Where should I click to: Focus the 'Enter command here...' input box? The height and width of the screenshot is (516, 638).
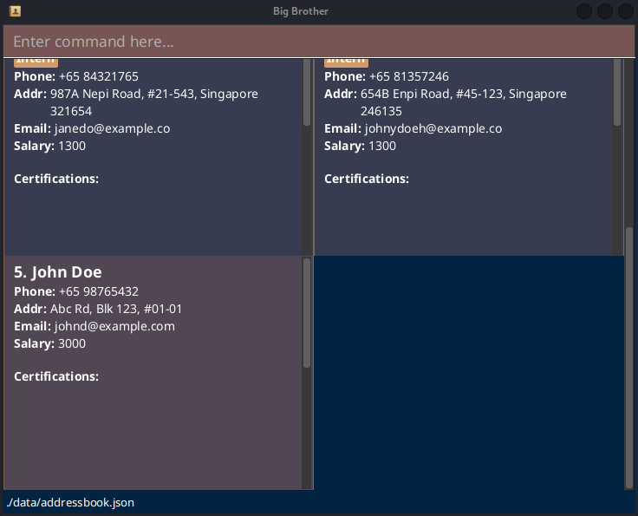[x=318, y=42]
